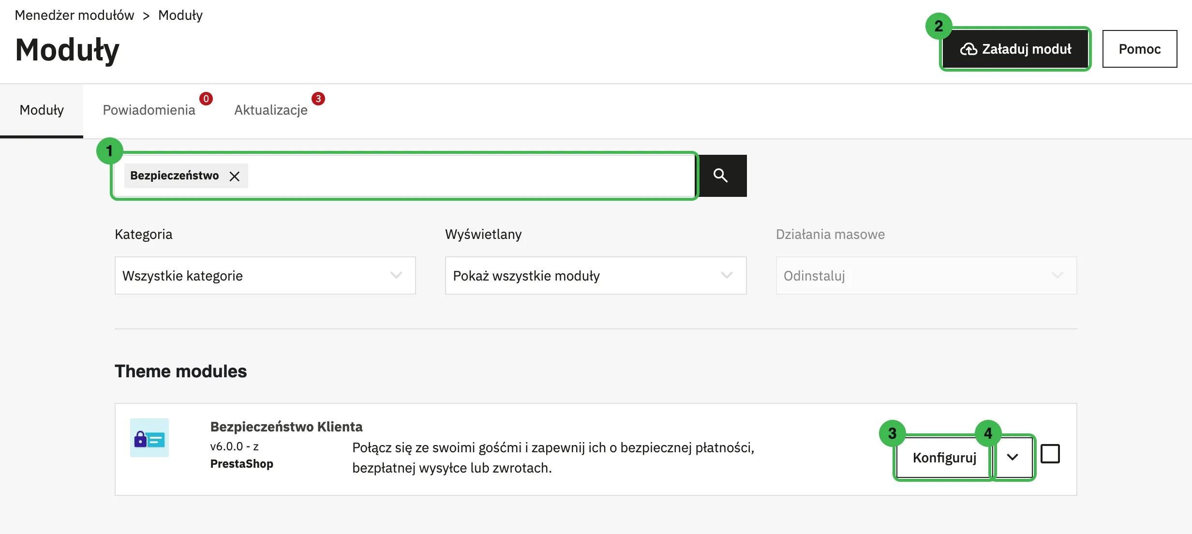Expand the module actions arrow beside Konfiguruj
This screenshot has height=534, width=1192.
tap(1013, 457)
